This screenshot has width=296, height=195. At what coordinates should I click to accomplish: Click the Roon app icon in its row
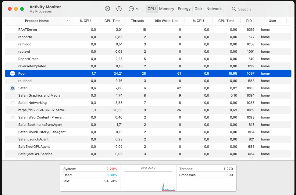[12, 73]
